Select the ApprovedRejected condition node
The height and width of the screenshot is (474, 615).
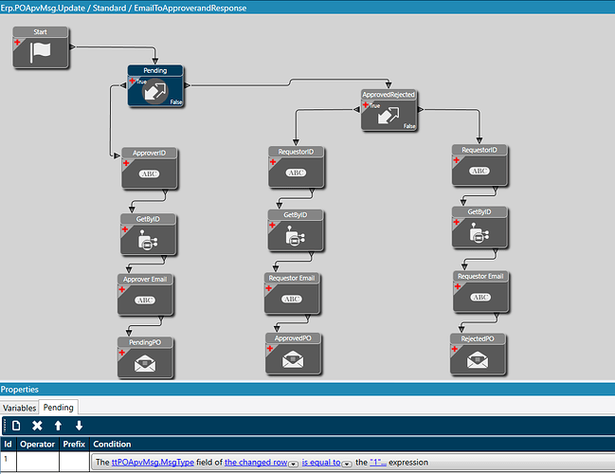(x=389, y=111)
